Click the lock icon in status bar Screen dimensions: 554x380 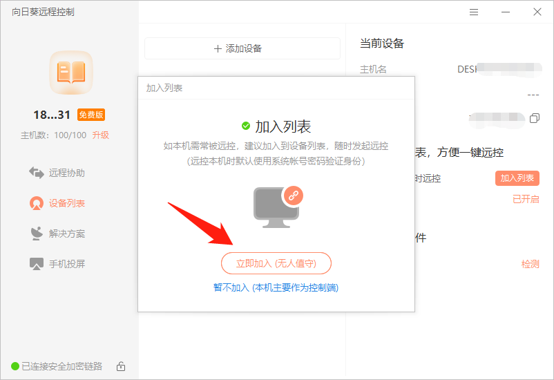(121, 366)
